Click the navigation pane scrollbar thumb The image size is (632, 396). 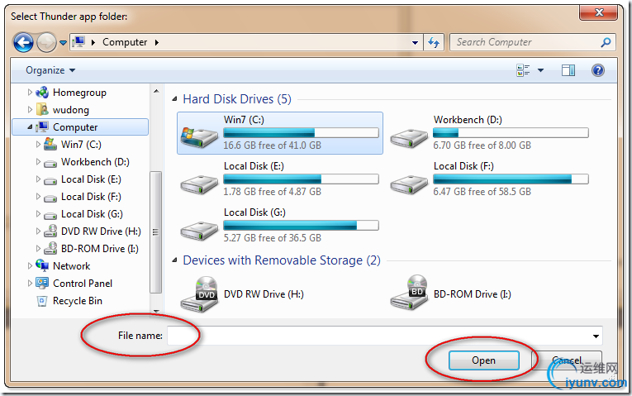155,231
